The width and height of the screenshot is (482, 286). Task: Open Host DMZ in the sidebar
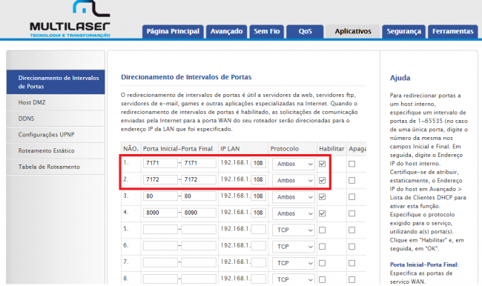(x=56, y=102)
